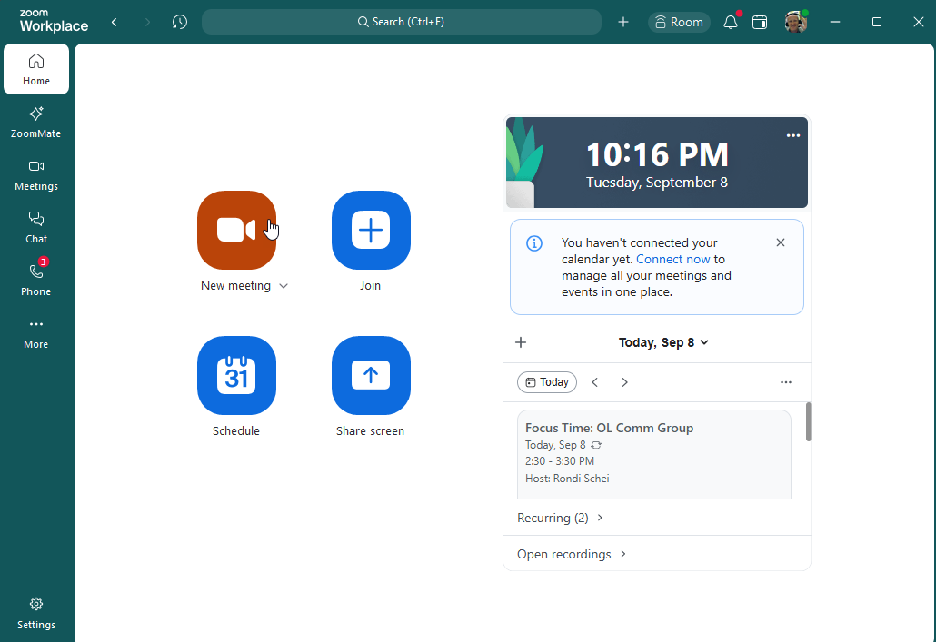Go to Meetings in the sidebar
This screenshot has height=642, width=936.
coord(36,175)
